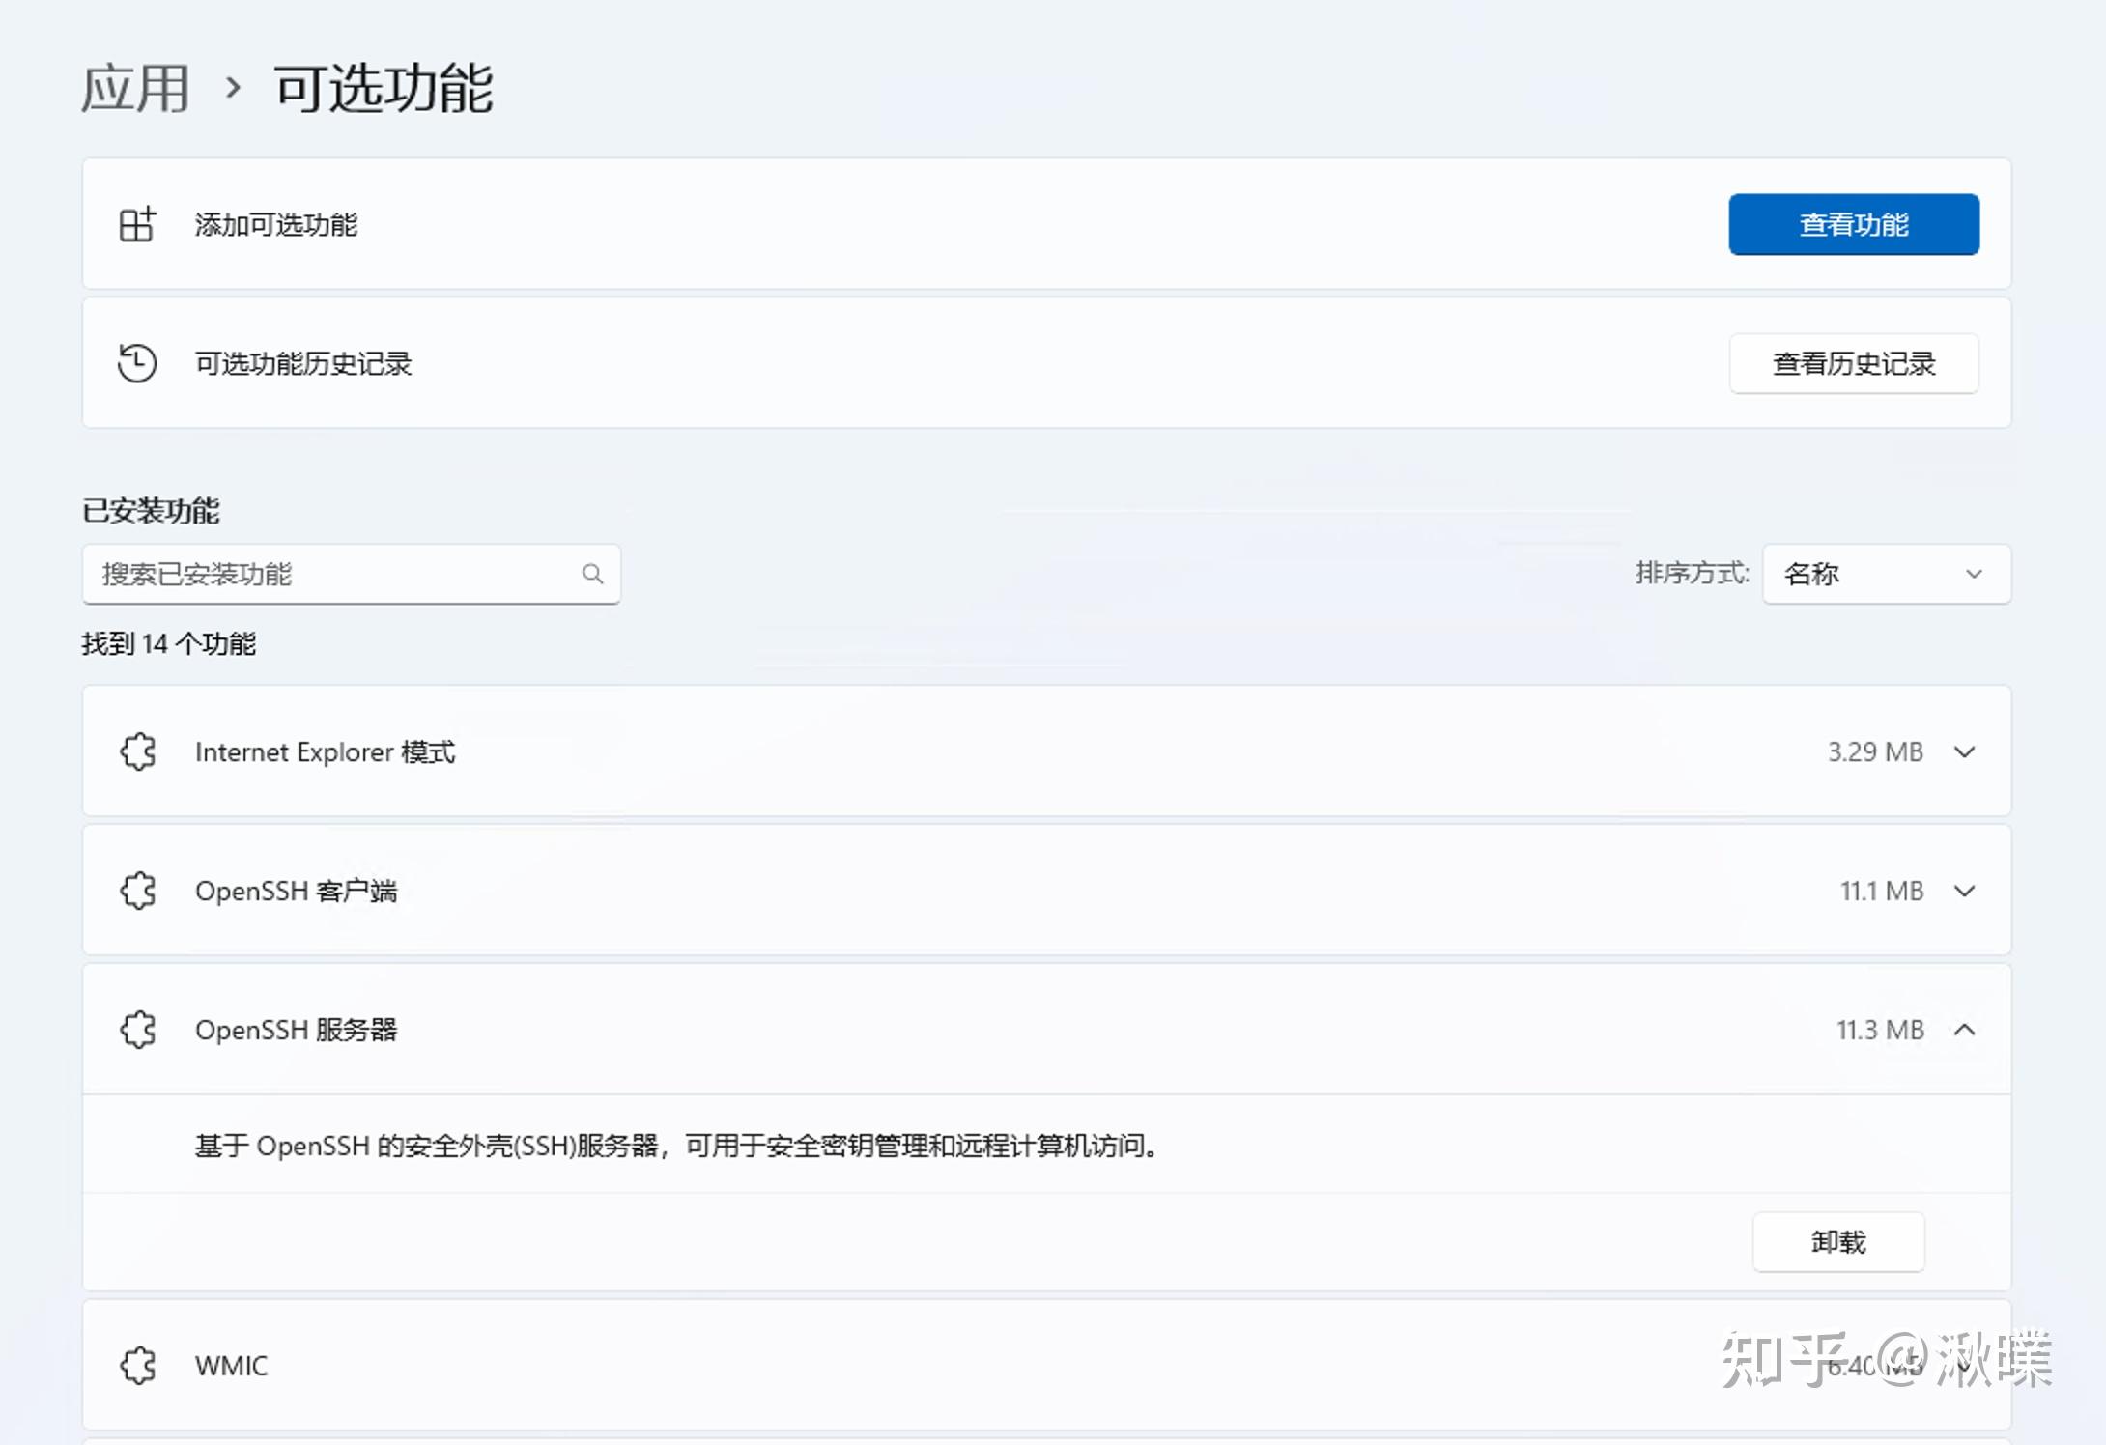Click the add optional feature plus icon
The height and width of the screenshot is (1445, 2106).
(x=138, y=224)
